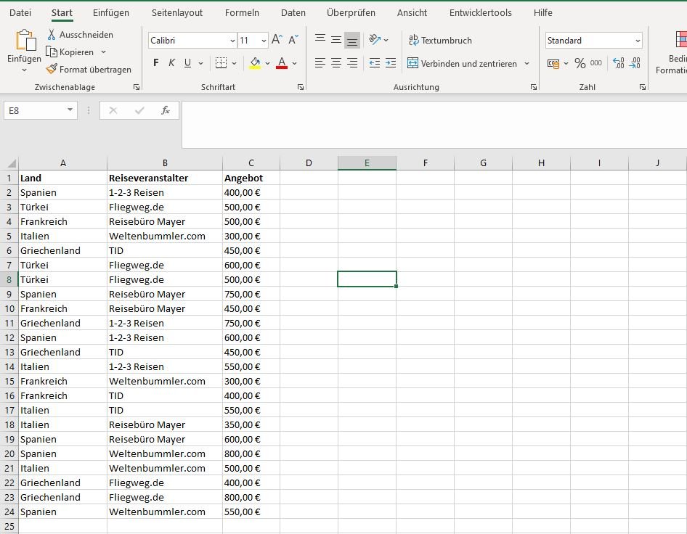Align text to top of cell
Screen dimensions: 687x534
[x=320, y=40]
